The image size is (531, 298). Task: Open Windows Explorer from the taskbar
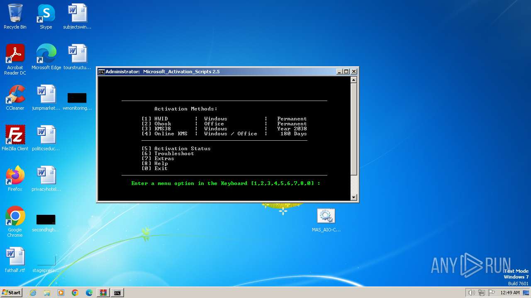47,293
